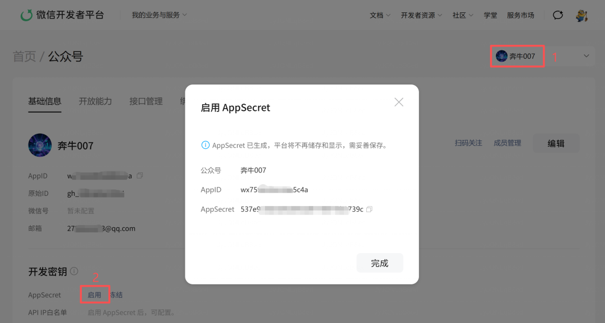Click the 奔牛007 profile avatar image

point(40,146)
